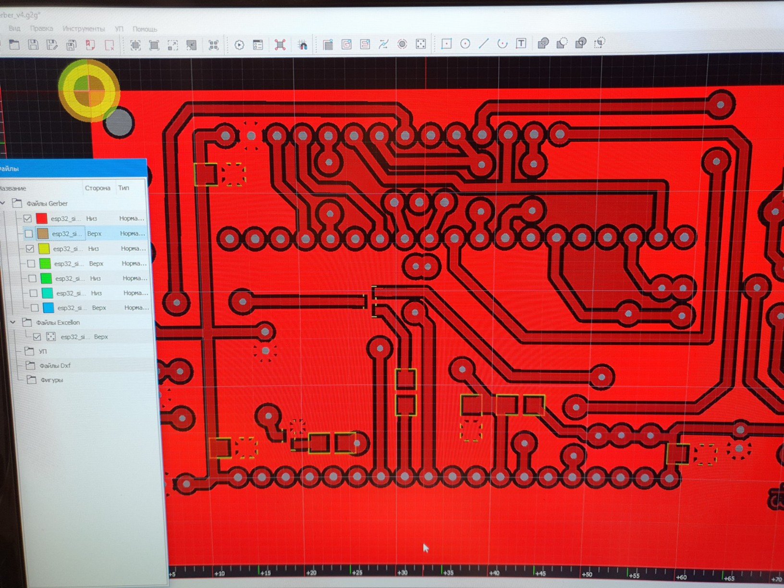
Task: Click the circular play/run icon
Action: point(239,45)
